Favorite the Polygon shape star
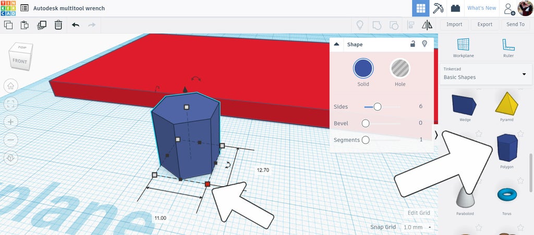This screenshot has height=235, width=534. [x=520, y=133]
